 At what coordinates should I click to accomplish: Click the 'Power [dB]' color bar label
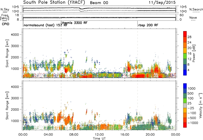click(194, 53)
